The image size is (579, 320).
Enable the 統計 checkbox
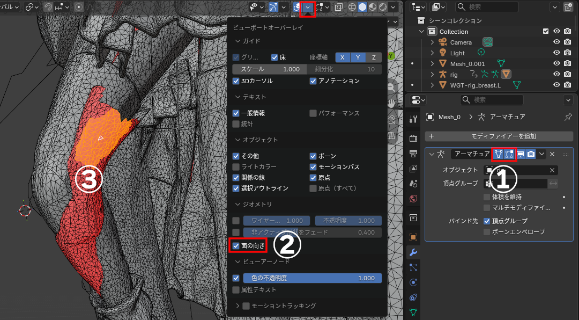tap(236, 124)
